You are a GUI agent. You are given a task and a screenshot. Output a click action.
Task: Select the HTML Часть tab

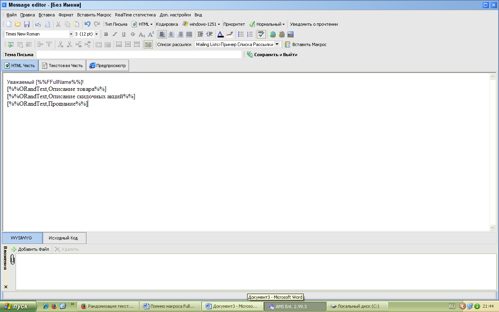[20, 66]
